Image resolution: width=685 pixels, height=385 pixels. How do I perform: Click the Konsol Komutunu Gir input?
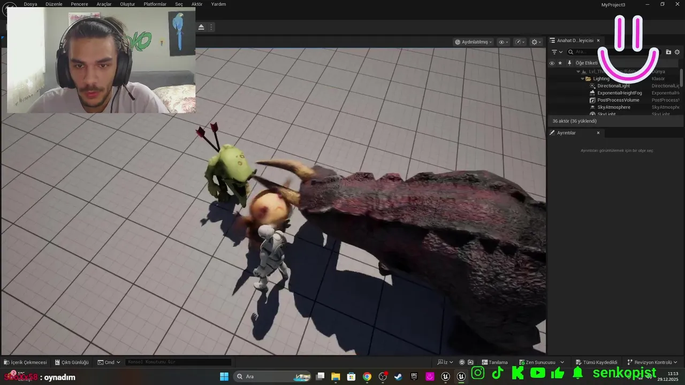click(178, 363)
